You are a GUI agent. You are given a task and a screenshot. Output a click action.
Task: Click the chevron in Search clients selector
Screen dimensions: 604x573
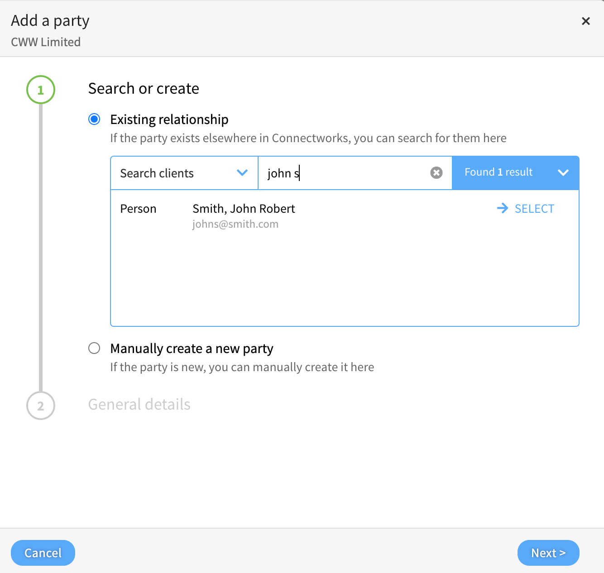click(x=242, y=172)
